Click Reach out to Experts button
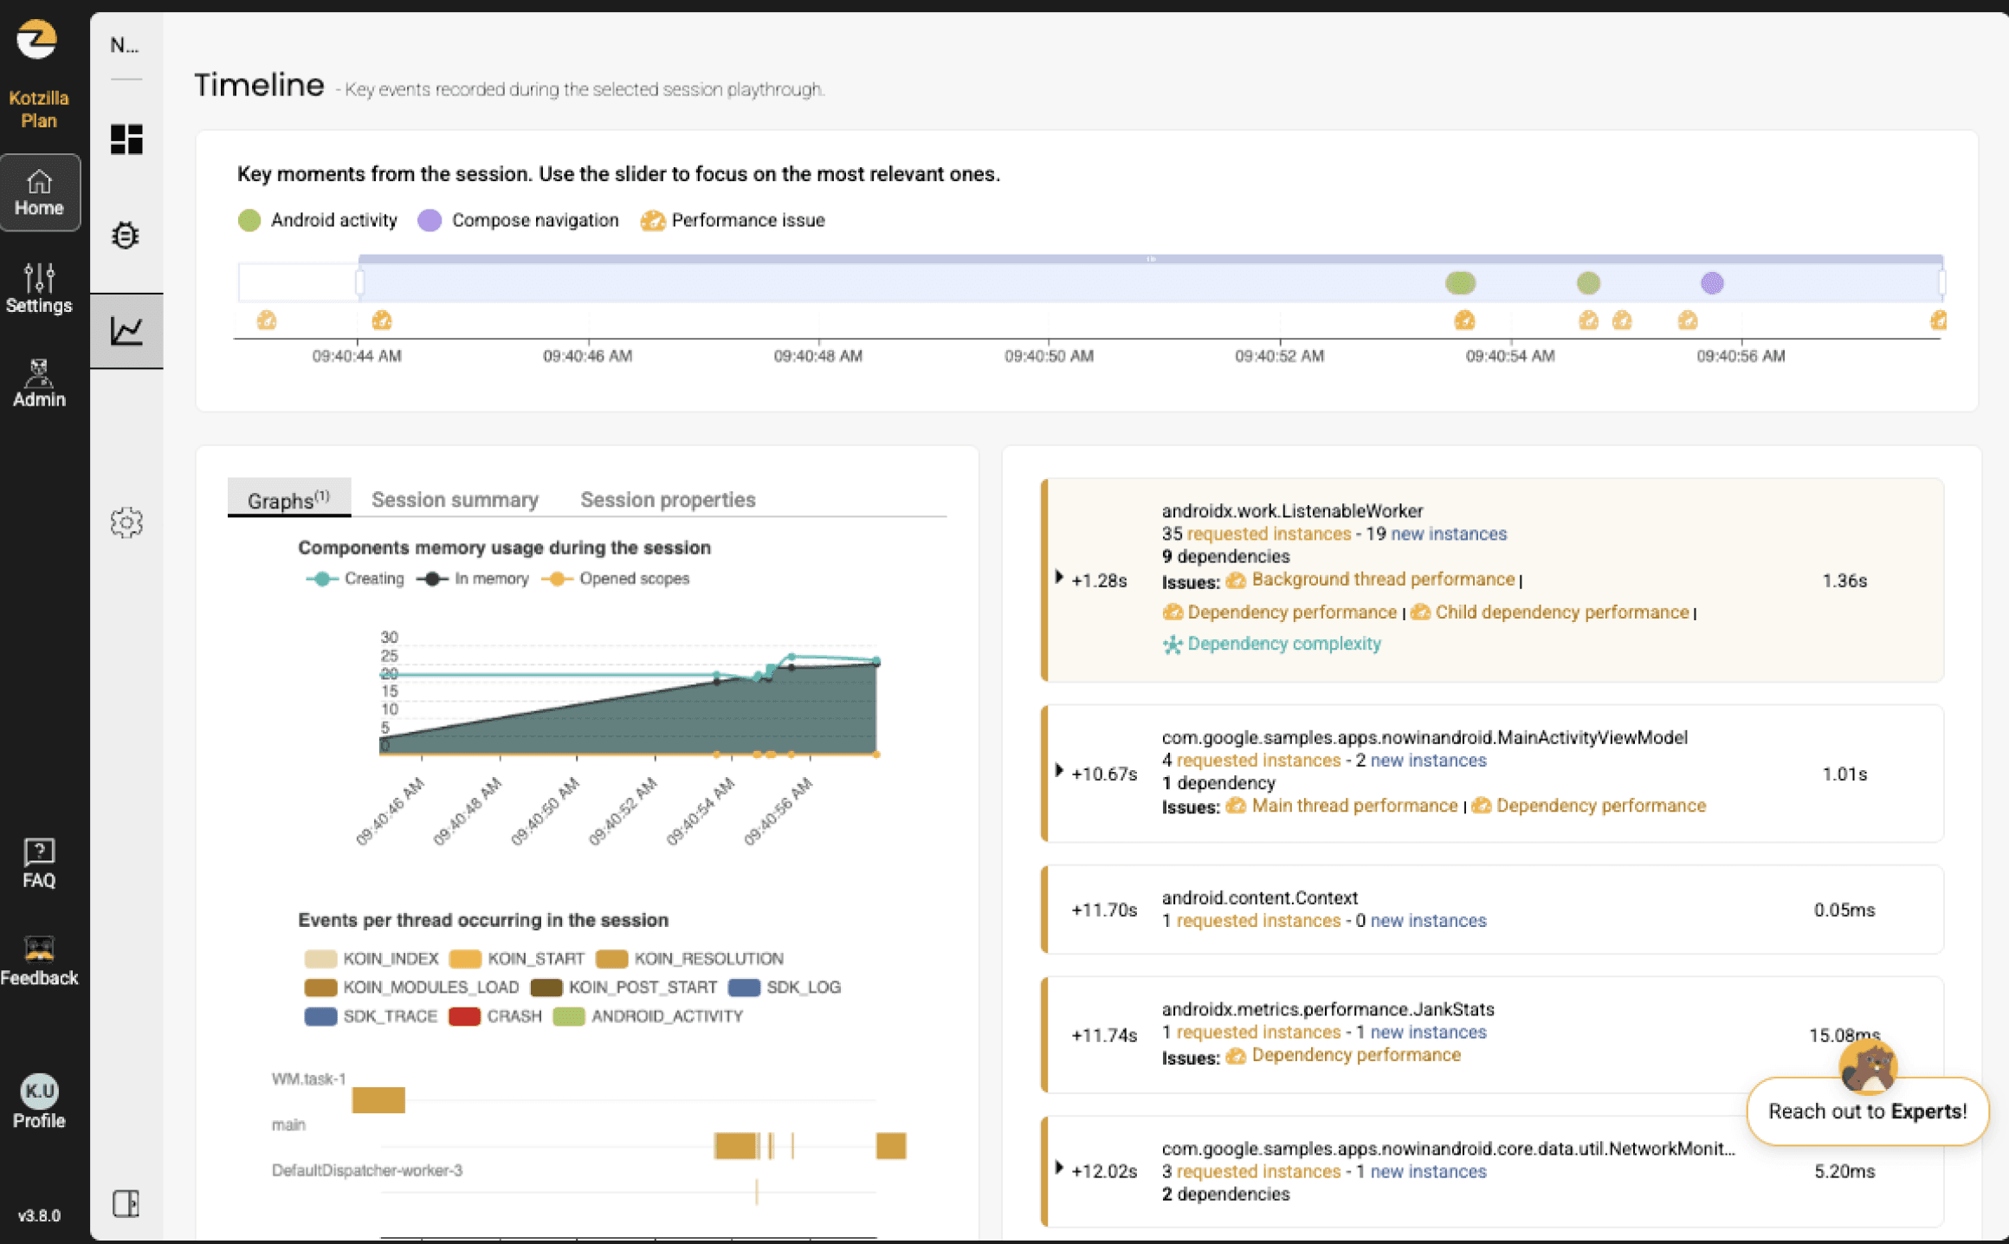This screenshot has height=1244, width=2009. [1867, 1111]
